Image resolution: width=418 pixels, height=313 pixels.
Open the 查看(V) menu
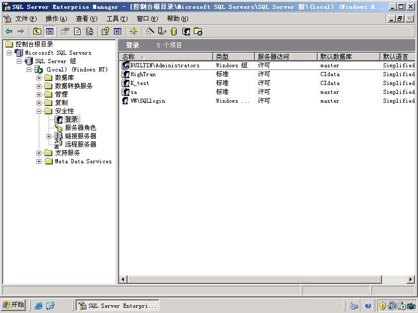[87, 19]
